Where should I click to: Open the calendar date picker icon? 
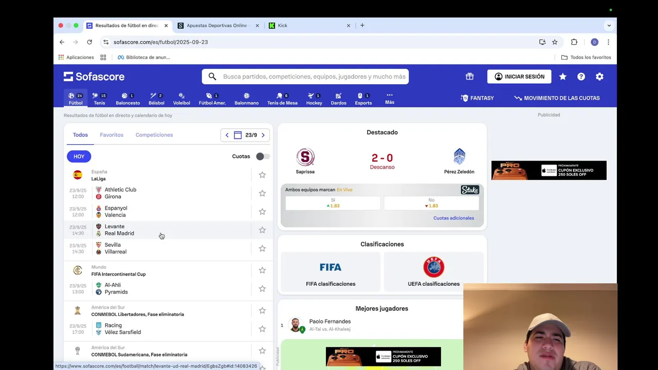(x=237, y=135)
